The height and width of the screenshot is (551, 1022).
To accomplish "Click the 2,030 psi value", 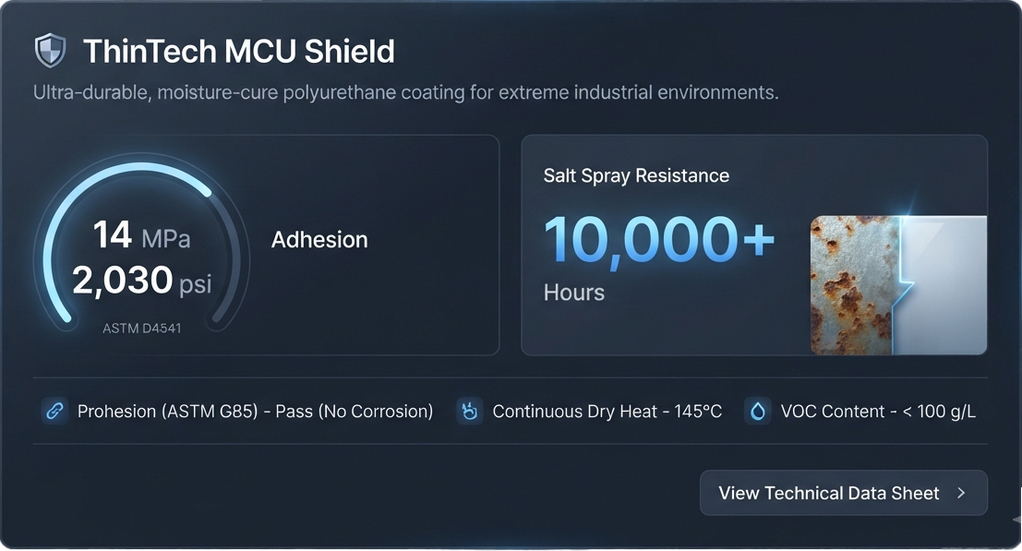I will 141,281.
